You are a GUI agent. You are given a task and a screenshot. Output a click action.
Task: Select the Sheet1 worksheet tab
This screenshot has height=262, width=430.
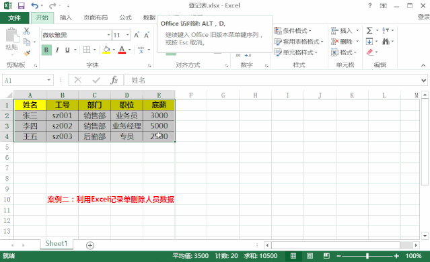[x=57, y=243]
